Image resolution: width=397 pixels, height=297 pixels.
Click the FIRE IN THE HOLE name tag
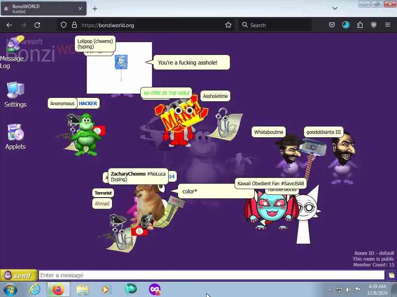[166, 93]
